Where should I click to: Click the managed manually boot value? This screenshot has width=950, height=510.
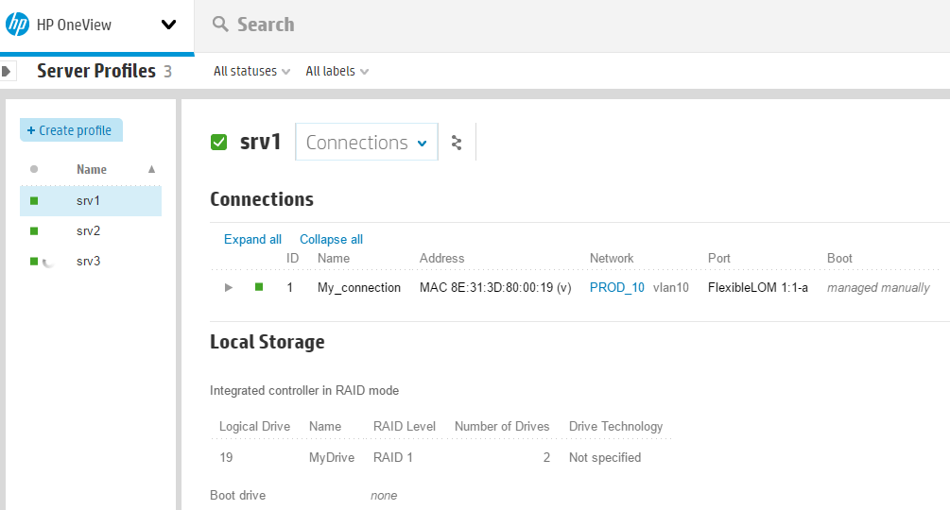878,288
